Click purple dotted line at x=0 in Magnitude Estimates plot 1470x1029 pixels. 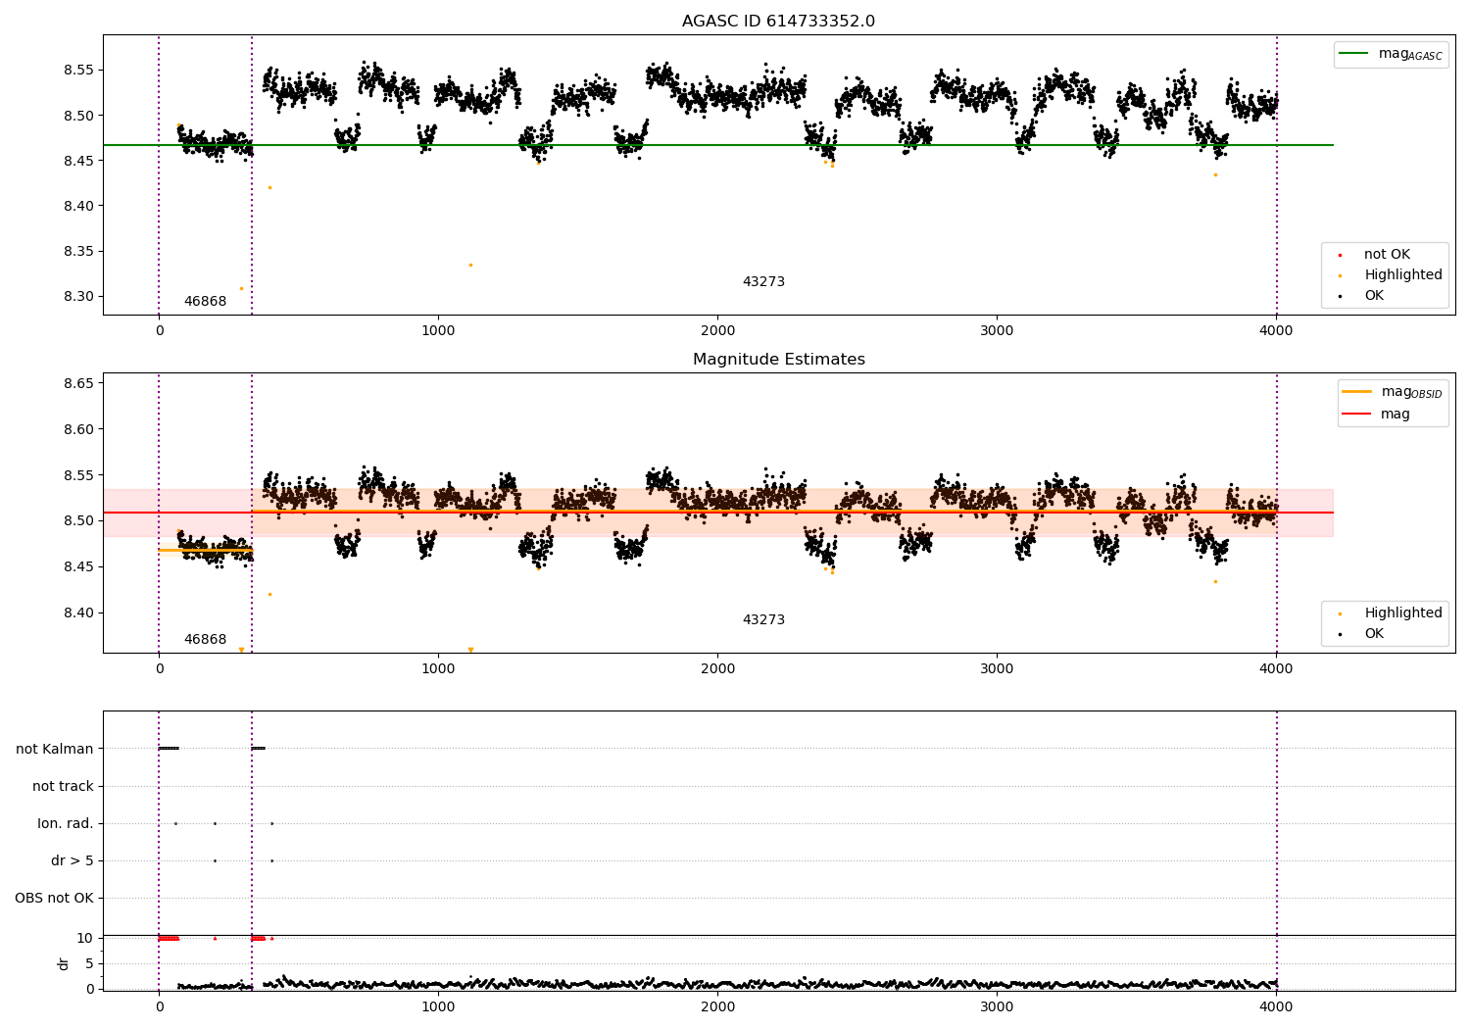(159, 513)
